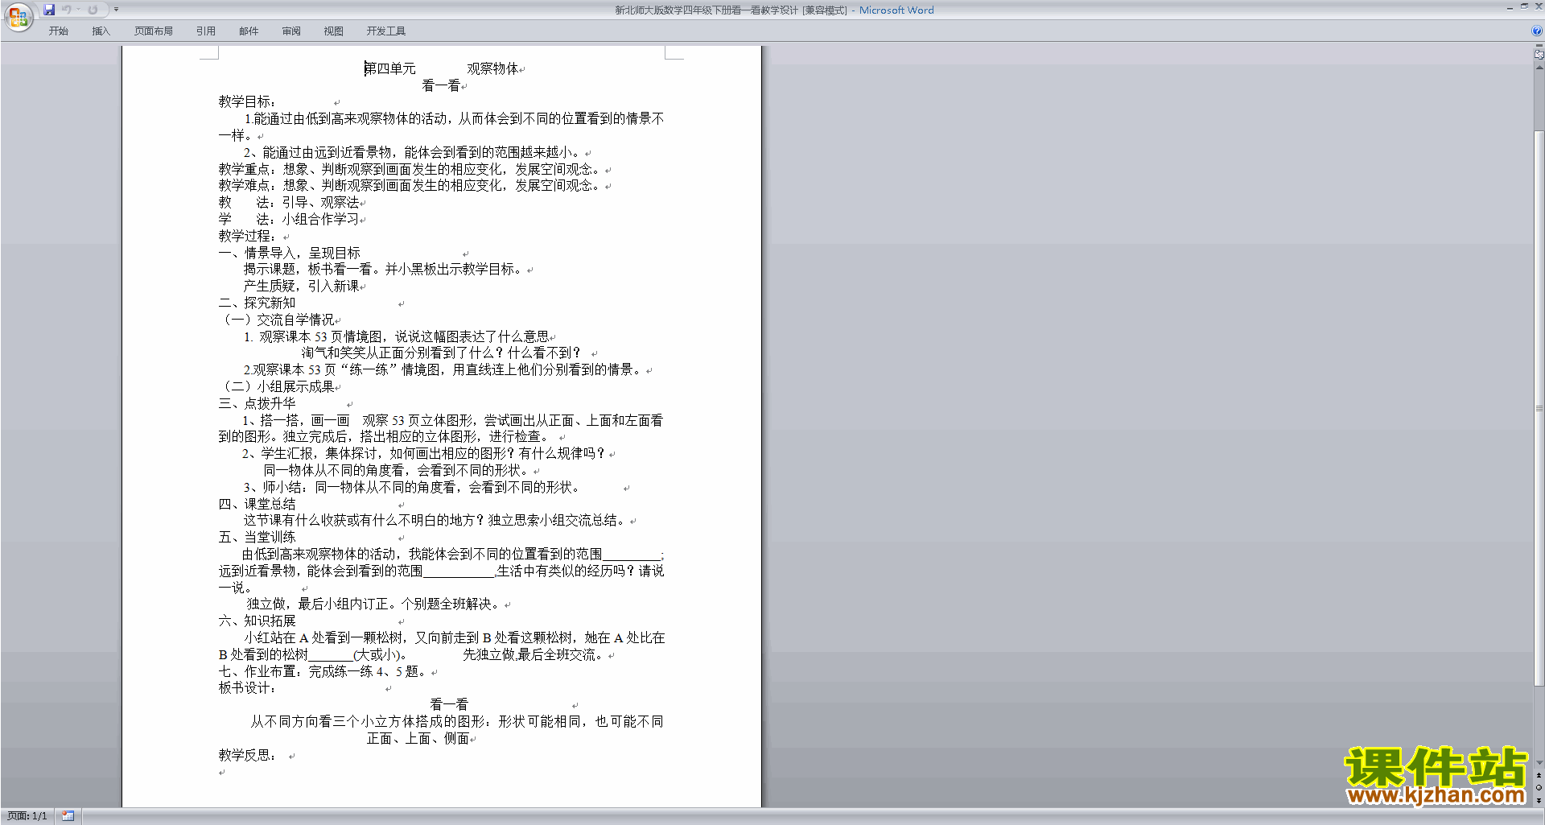Click the vertical scrollbar thumb
Screen dimensions: 1545x825
click(1539, 408)
